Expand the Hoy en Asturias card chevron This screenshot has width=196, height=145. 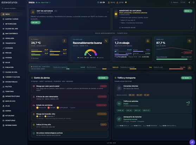(x=108, y=12)
